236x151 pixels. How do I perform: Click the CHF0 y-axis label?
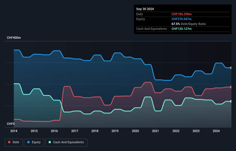(11, 124)
